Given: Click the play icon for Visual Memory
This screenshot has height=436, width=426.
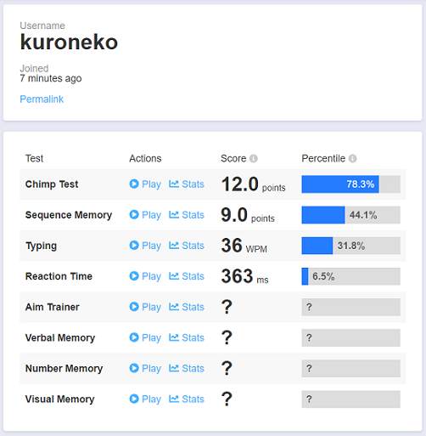Looking at the screenshot, I should pos(134,399).
